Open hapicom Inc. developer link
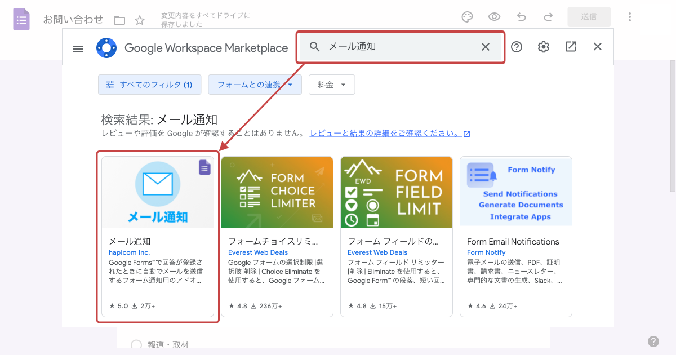 click(x=130, y=252)
